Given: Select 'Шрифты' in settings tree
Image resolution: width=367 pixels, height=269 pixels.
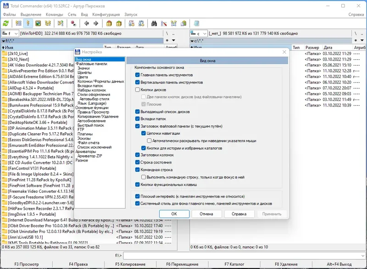Looking at the screenshot, I should tap(84, 73).
